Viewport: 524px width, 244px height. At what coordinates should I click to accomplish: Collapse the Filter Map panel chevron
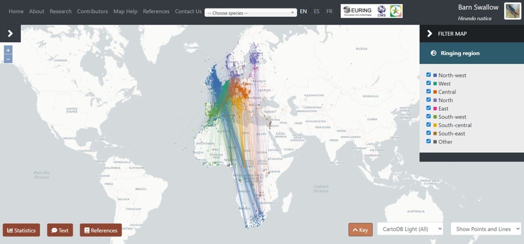coord(430,34)
